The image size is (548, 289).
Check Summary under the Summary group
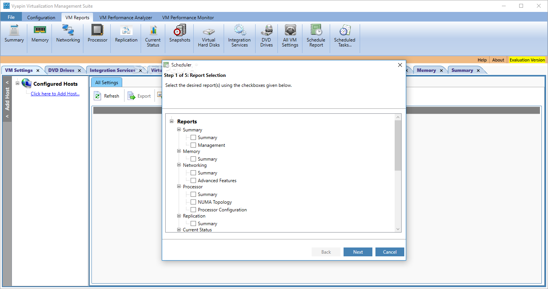coord(193,138)
